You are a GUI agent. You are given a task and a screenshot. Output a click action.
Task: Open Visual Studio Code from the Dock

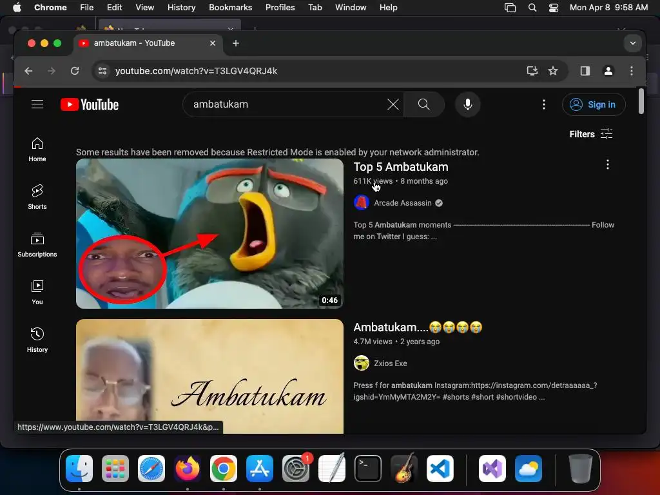pos(440,469)
